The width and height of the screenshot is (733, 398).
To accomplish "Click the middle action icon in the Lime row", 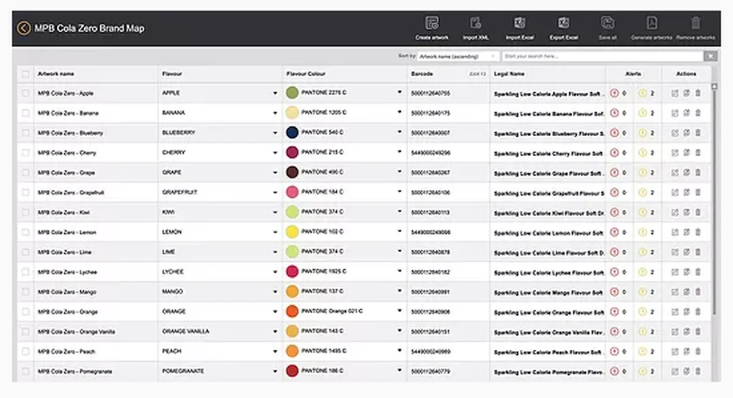I will coord(687,252).
